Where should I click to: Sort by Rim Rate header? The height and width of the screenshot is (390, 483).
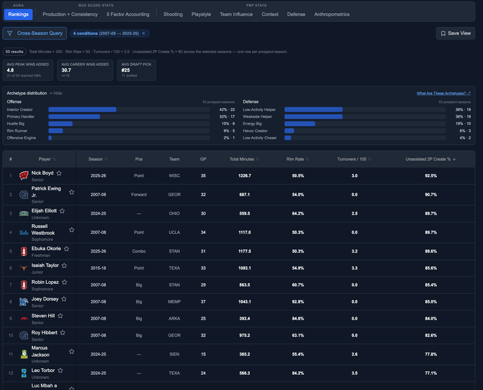point(298,160)
